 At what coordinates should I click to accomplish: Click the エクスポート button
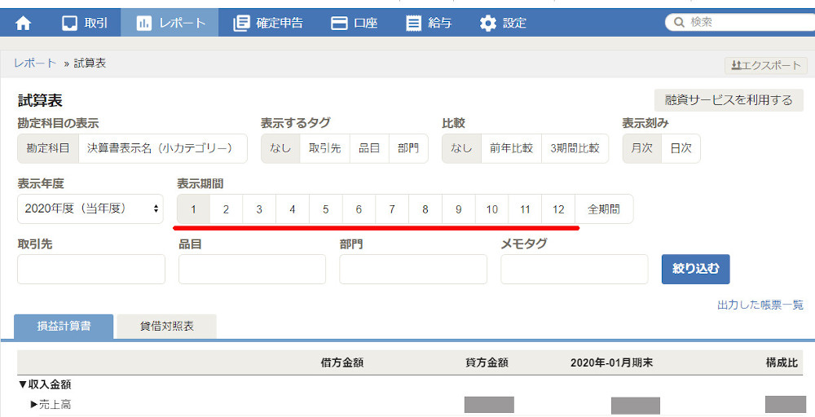[765, 65]
